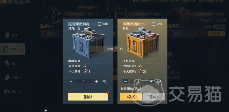Decrease 初级军团物资 quantity with minus
The width and height of the screenshot is (229, 112).
71,81
